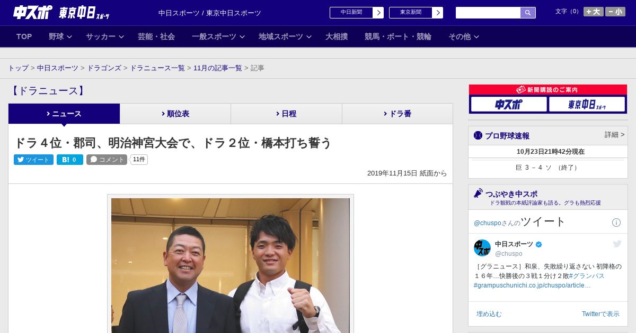Open 大相撲 in the navigation bar
Image resolution: width=636 pixels, height=333 pixels.
337,36
